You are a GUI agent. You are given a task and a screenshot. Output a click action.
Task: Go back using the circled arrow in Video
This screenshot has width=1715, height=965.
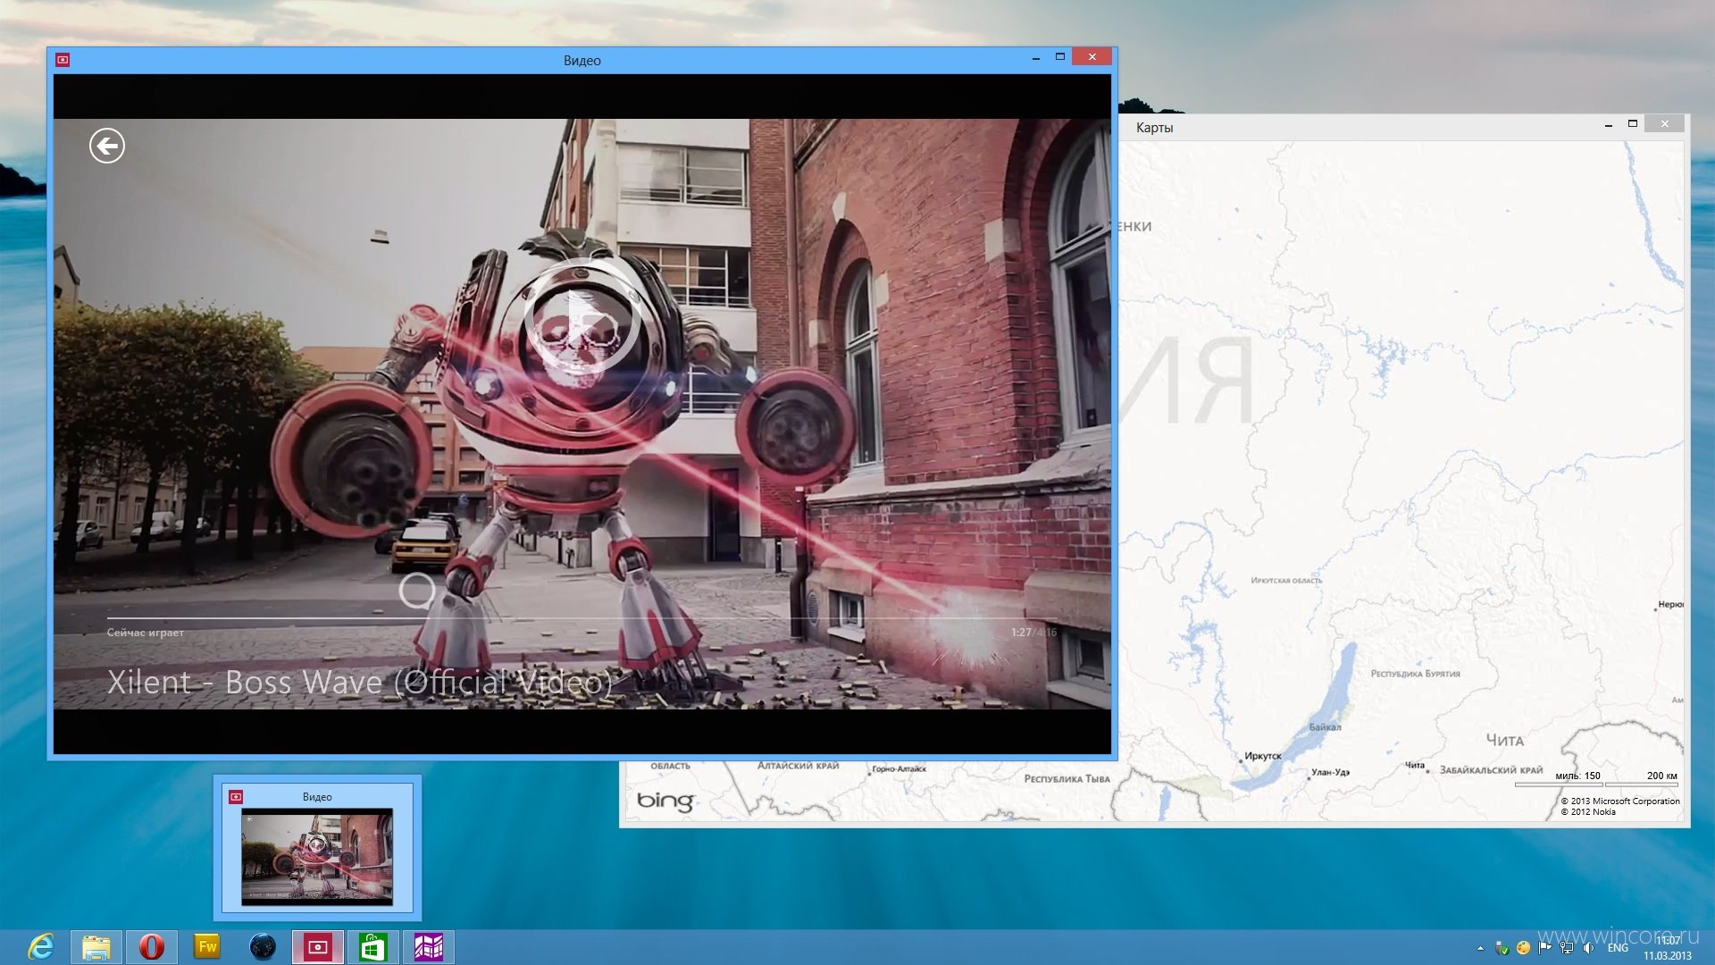pos(107,146)
